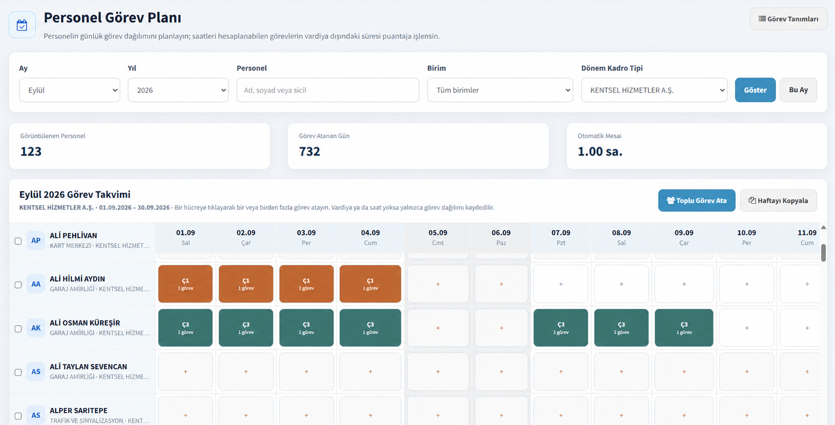Screen dimensions: 835x425
Task: Toggle Ali Taylan Sevencan checkbox
Action: point(18,372)
